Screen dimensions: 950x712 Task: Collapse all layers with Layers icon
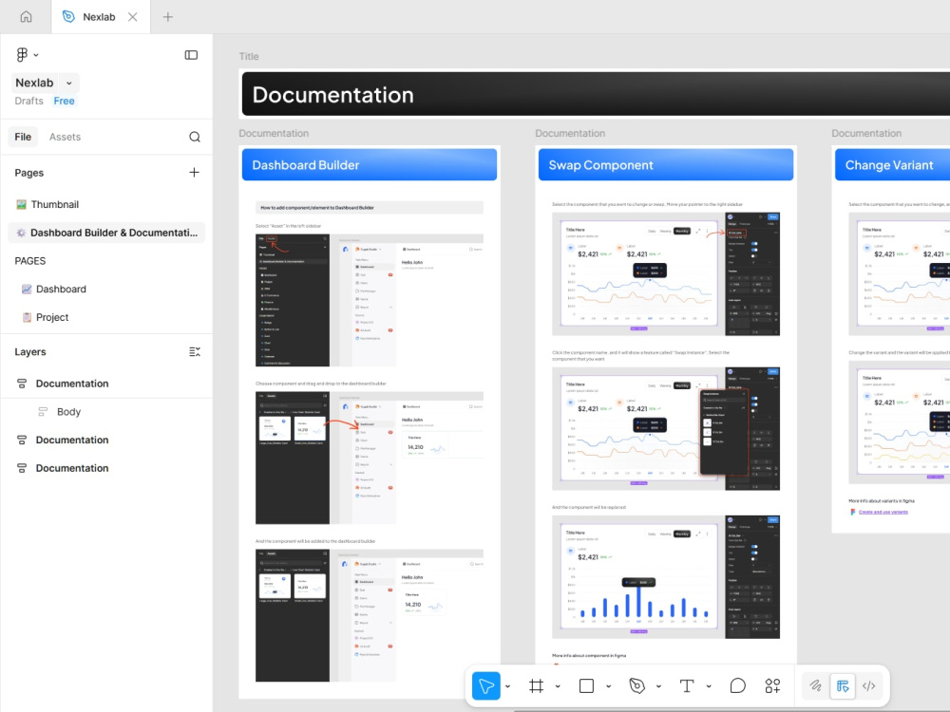[x=195, y=352]
